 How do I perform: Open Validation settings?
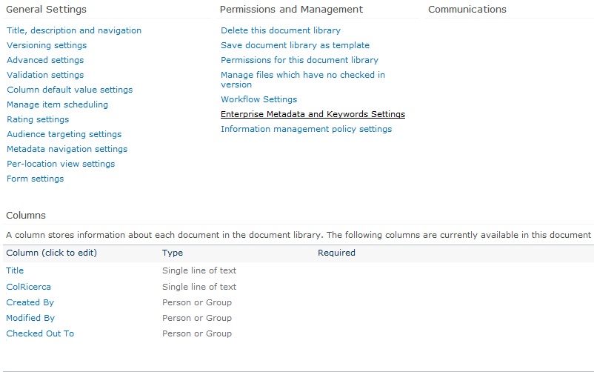tap(45, 75)
